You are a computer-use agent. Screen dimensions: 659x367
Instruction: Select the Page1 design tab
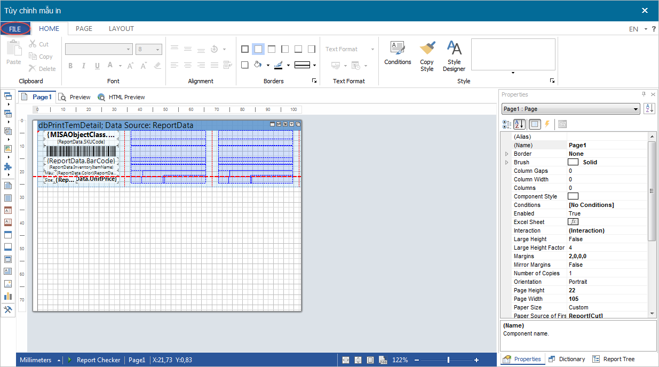click(37, 97)
